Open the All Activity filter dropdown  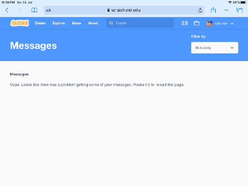[x=214, y=48]
